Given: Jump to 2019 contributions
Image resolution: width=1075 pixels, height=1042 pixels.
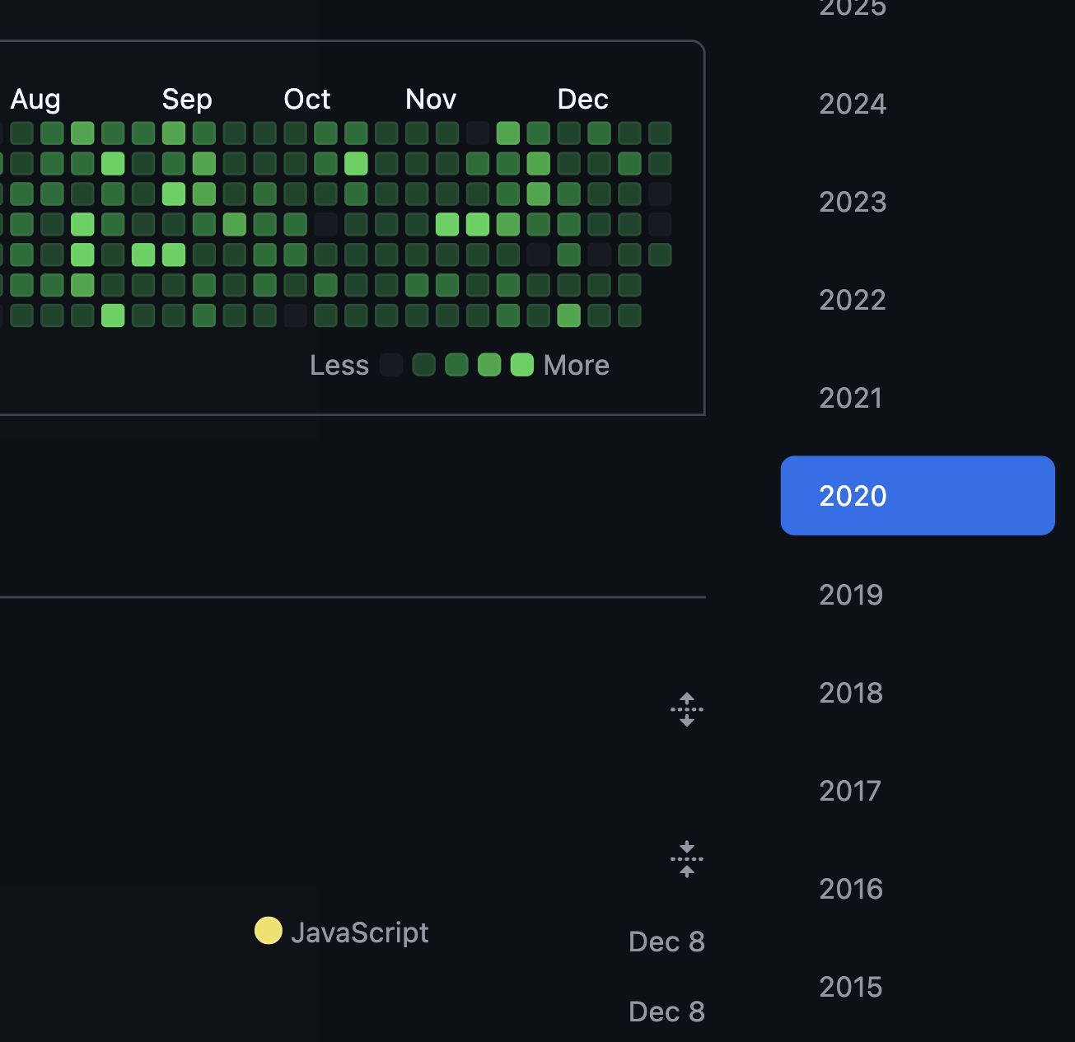Looking at the screenshot, I should click(x=851, y=595).
